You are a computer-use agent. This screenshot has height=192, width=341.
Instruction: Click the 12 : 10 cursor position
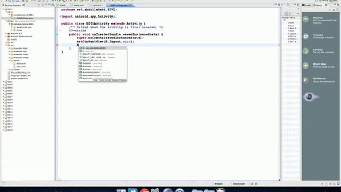point(254,184)
